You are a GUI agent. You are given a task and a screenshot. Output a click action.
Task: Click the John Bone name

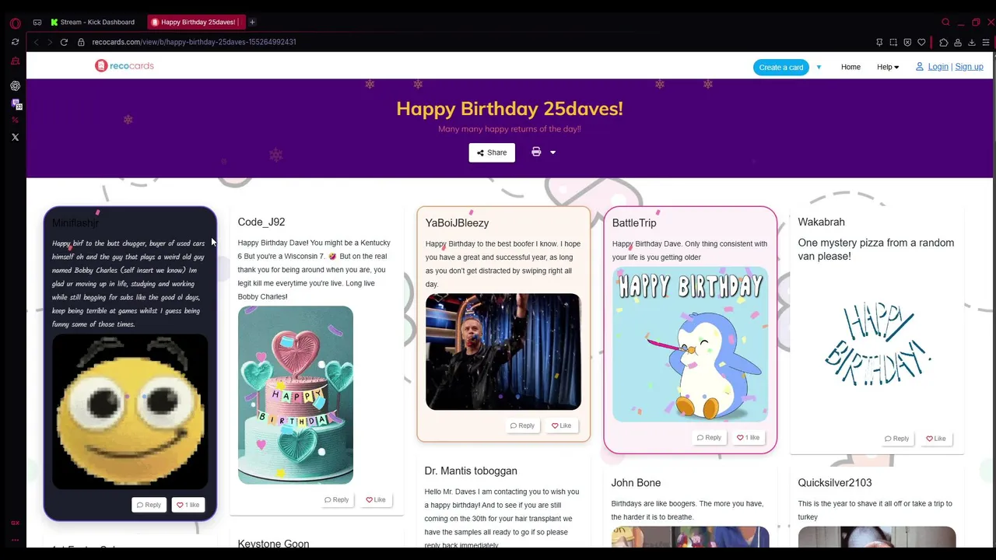[636, 482]
